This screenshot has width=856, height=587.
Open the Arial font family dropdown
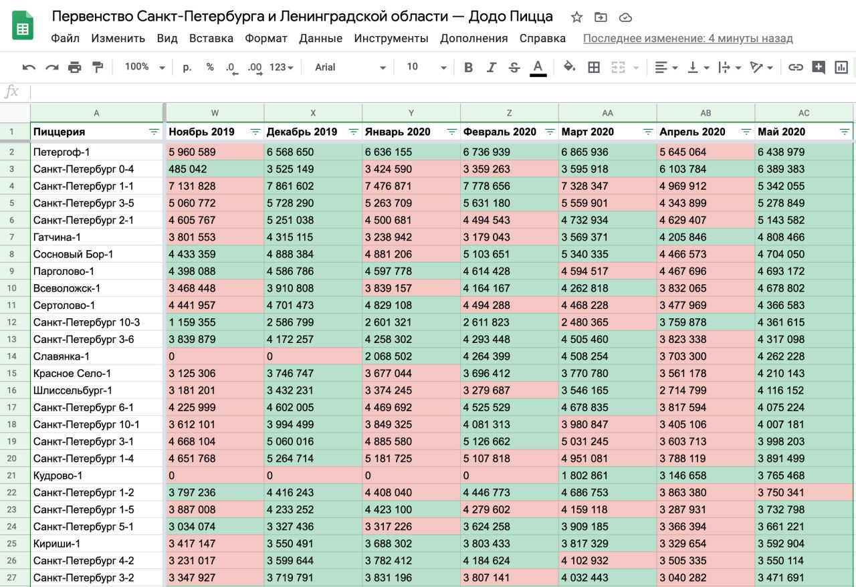[350, 67]
